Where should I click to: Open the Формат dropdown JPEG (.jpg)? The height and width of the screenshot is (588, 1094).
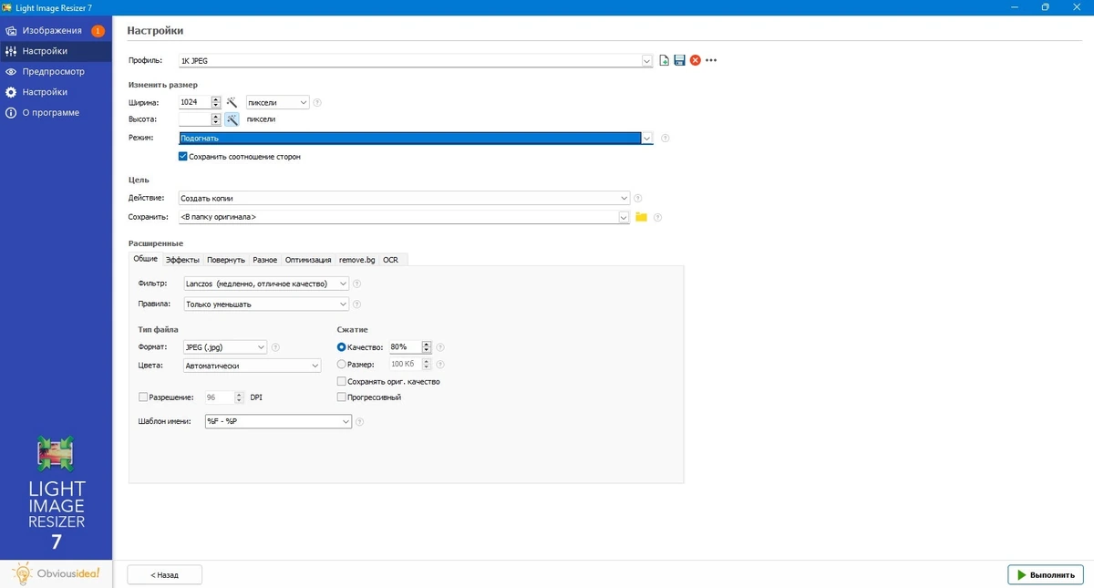[x=224, y=347]
